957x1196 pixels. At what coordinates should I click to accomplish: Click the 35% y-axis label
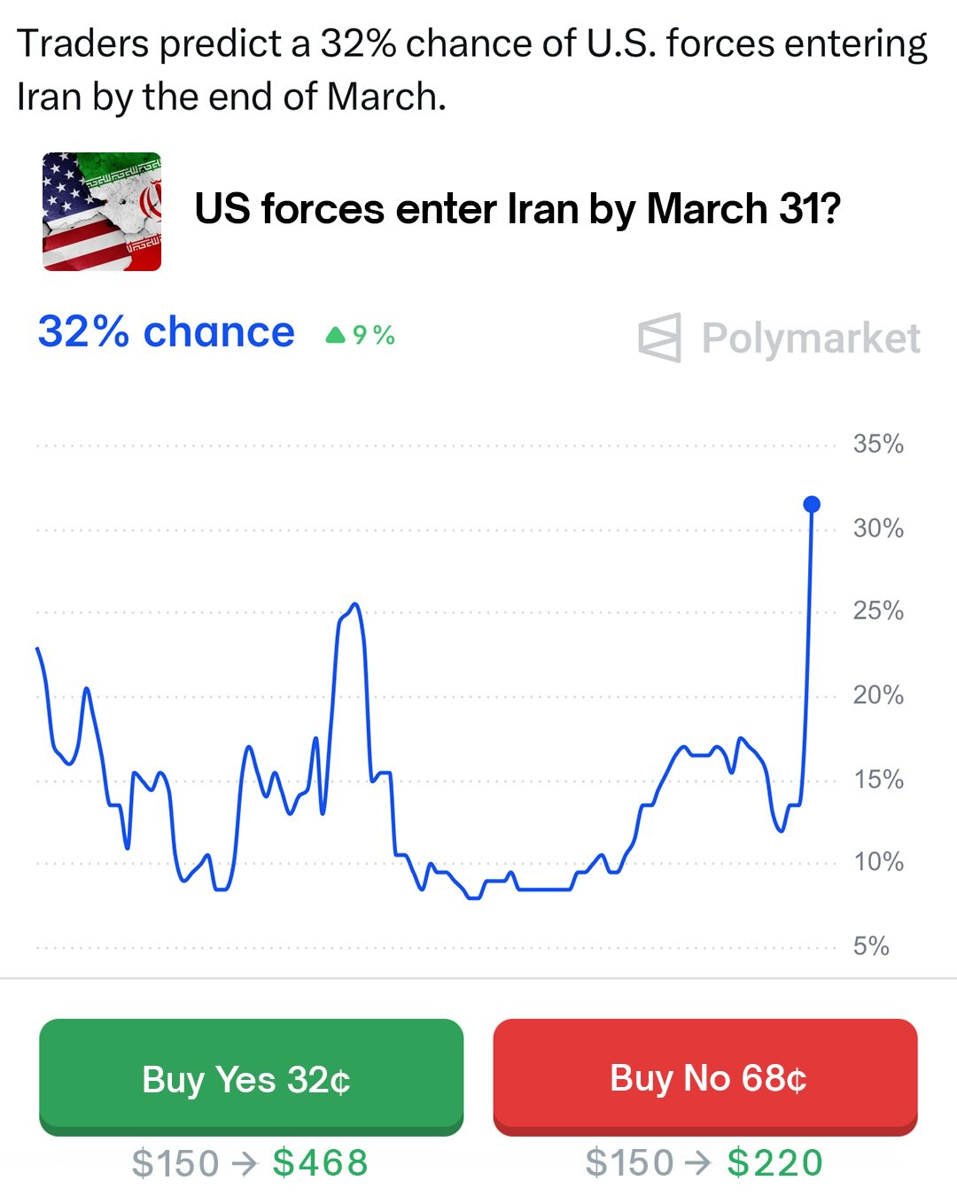tap(878, 444)
